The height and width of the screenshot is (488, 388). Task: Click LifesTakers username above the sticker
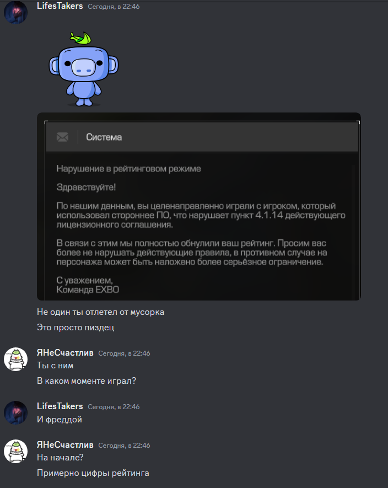tap(60, 6)
